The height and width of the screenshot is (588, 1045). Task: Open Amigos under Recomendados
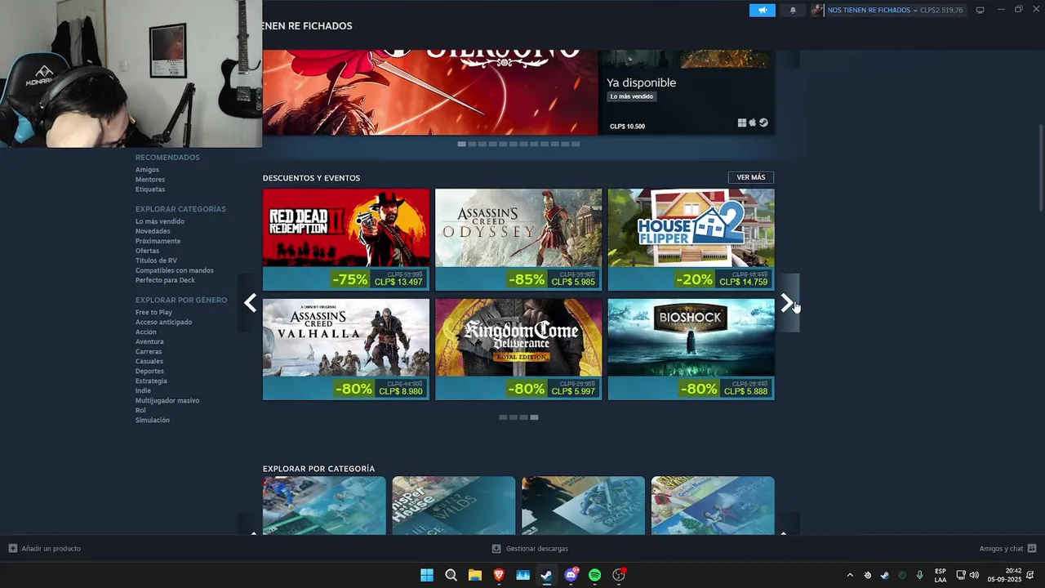point(147,170)
